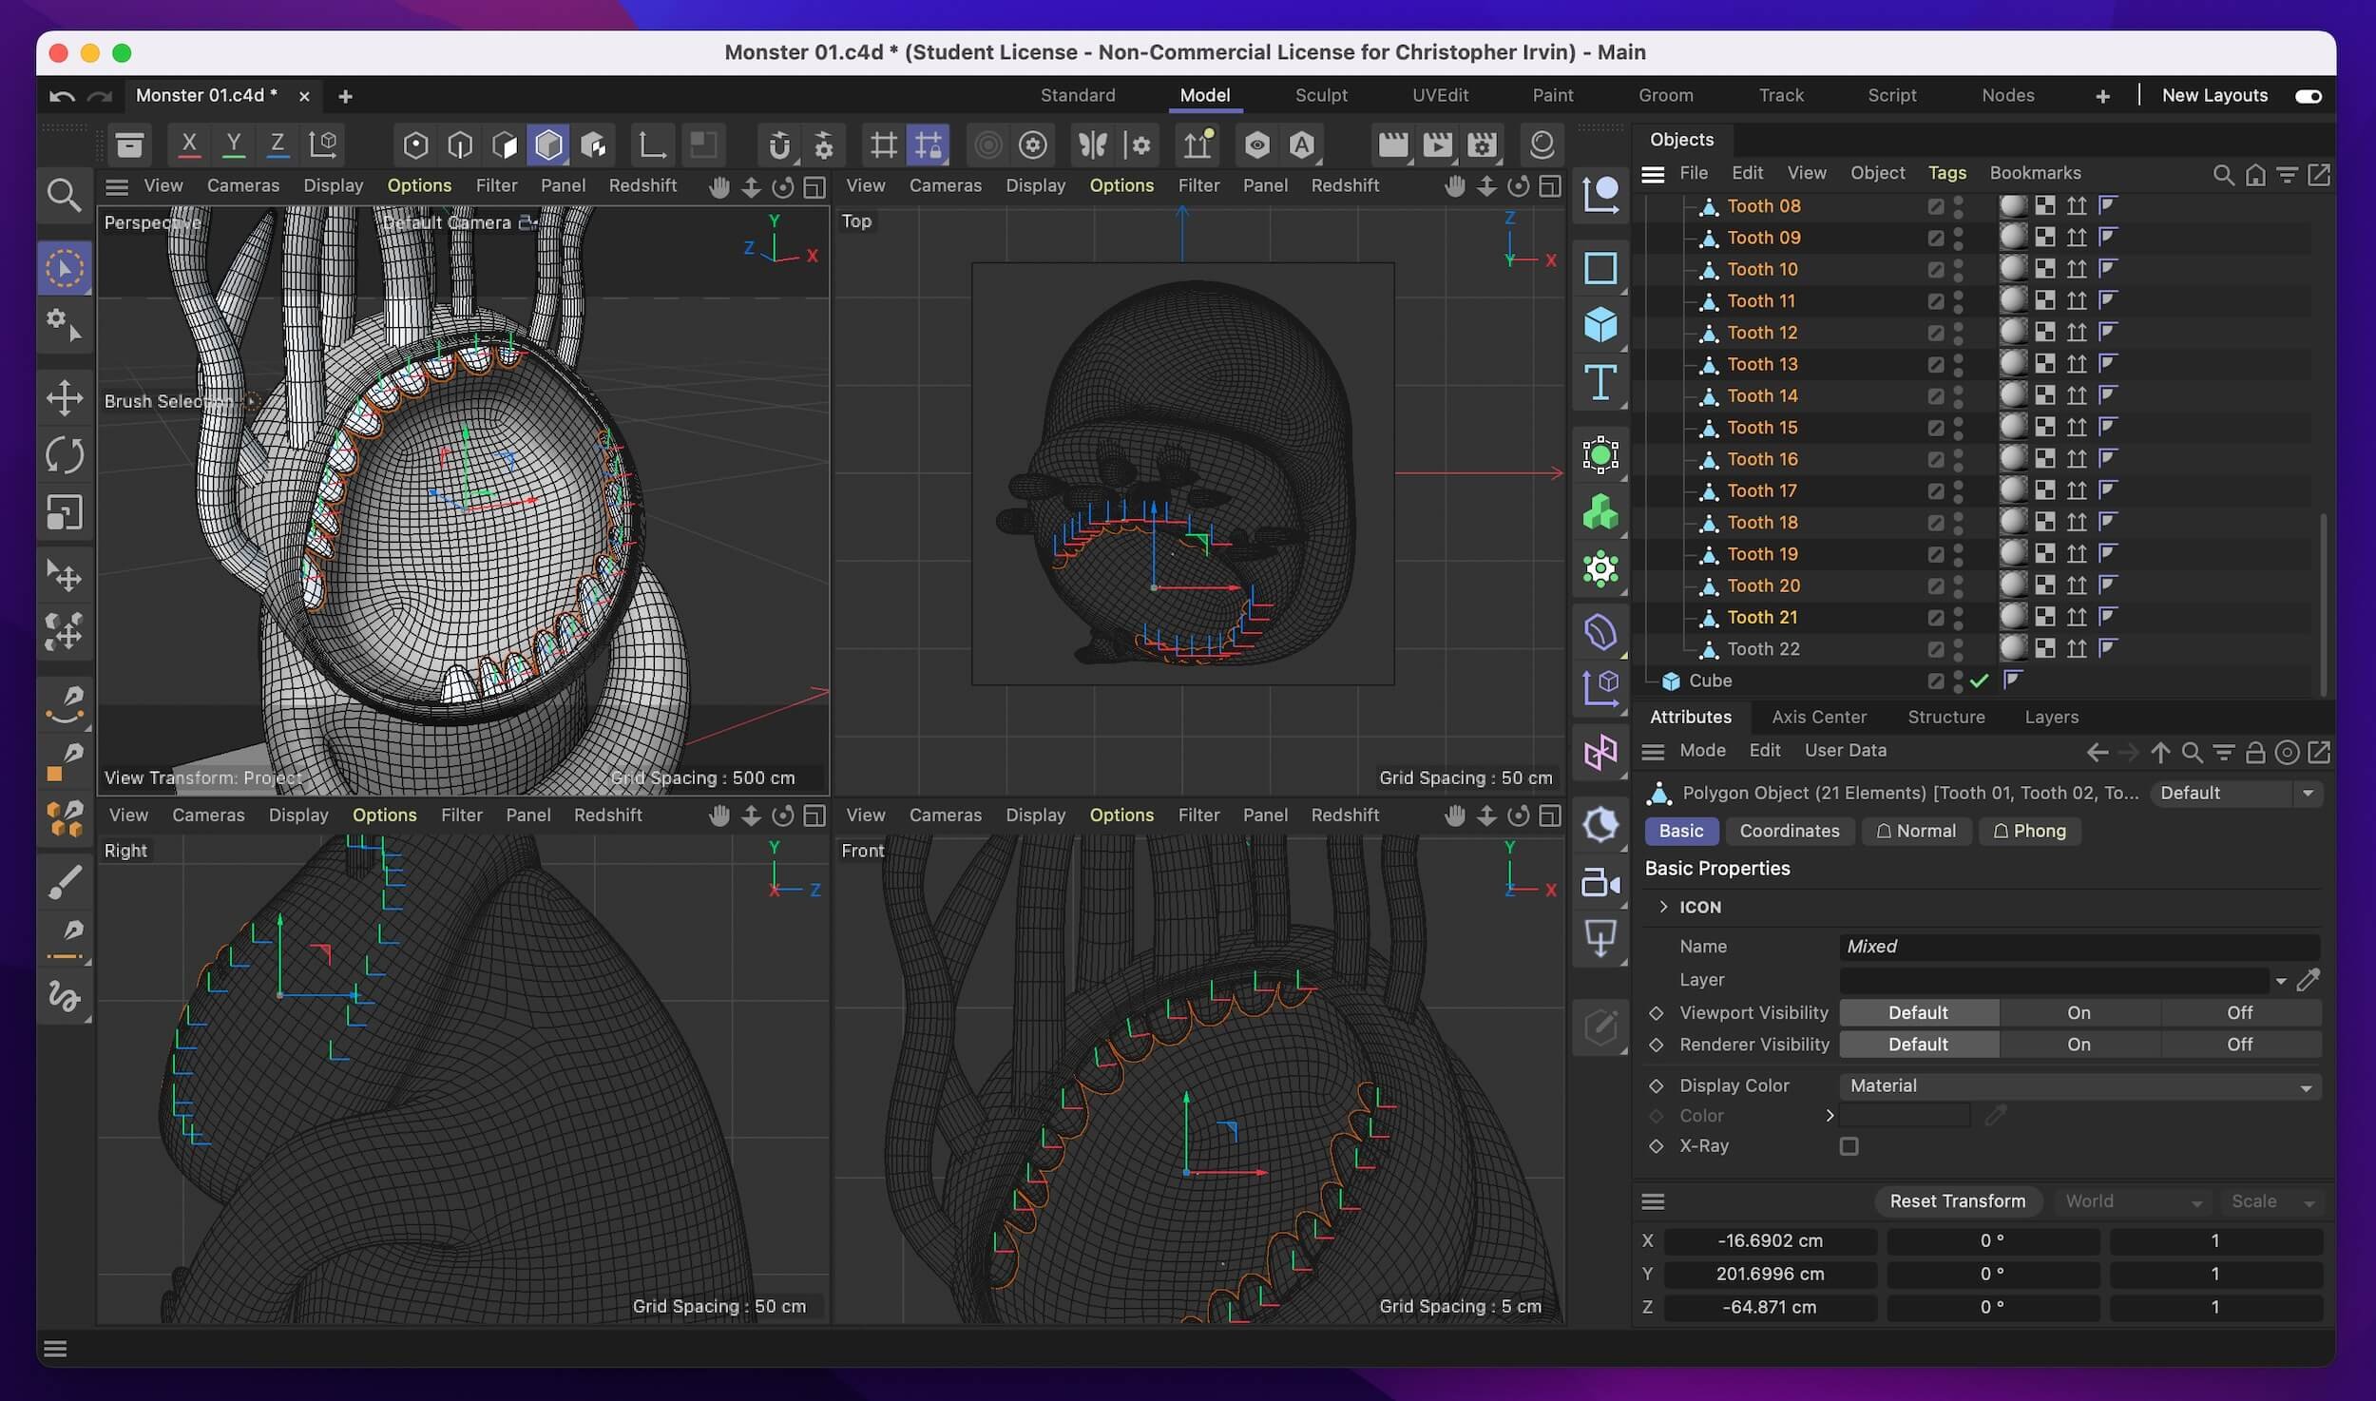Open the Default preset dropdown in Attributes
Viewport: 2376px width, 1401px height.
2235,793
